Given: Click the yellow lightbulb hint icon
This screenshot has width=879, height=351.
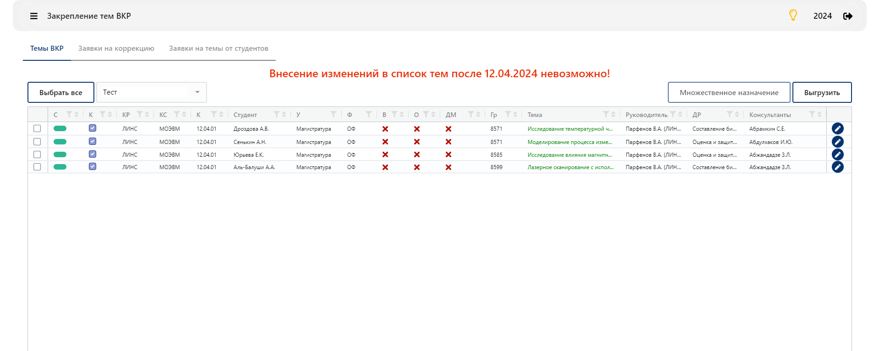Looking at the screenshot, I should pyautogui.click(x=793, y=15).
